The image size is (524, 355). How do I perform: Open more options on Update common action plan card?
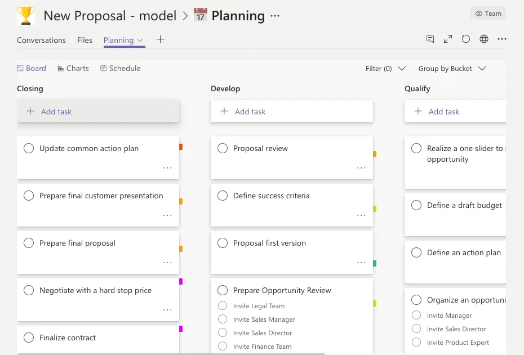pyautogui.click(x=167, y=168)
